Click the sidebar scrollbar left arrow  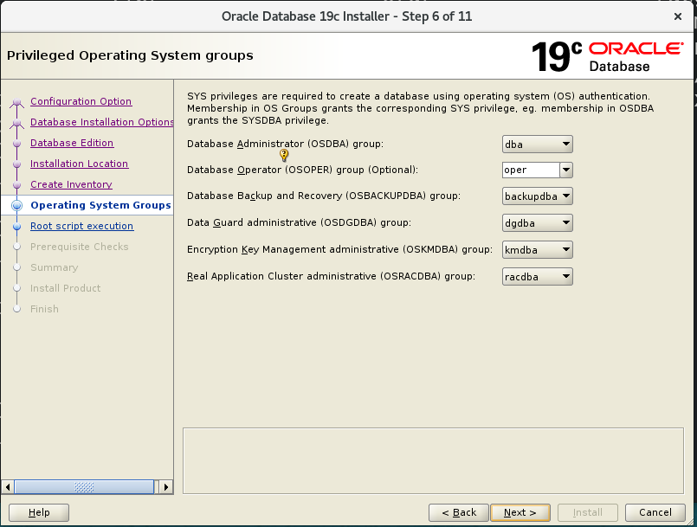tap(8, 487)
